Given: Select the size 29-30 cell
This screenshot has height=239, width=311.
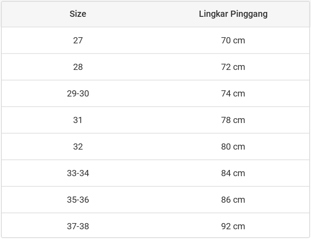Looking at the screenshot, I should pyautogui.click(x=78, y=93).
